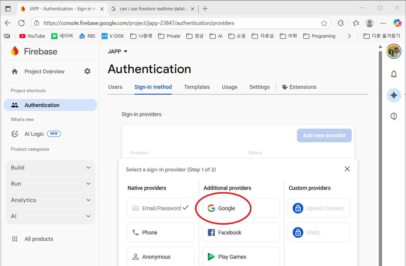Open the V-DISK bookmark
The image size is (406, 266).
[113, 36]
